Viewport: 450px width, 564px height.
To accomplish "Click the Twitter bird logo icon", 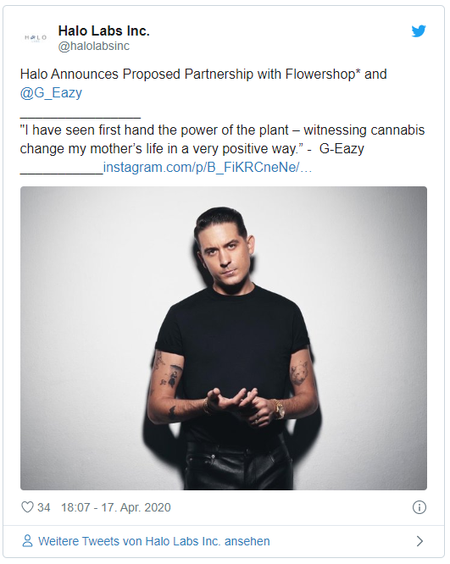I will (419, 31).
